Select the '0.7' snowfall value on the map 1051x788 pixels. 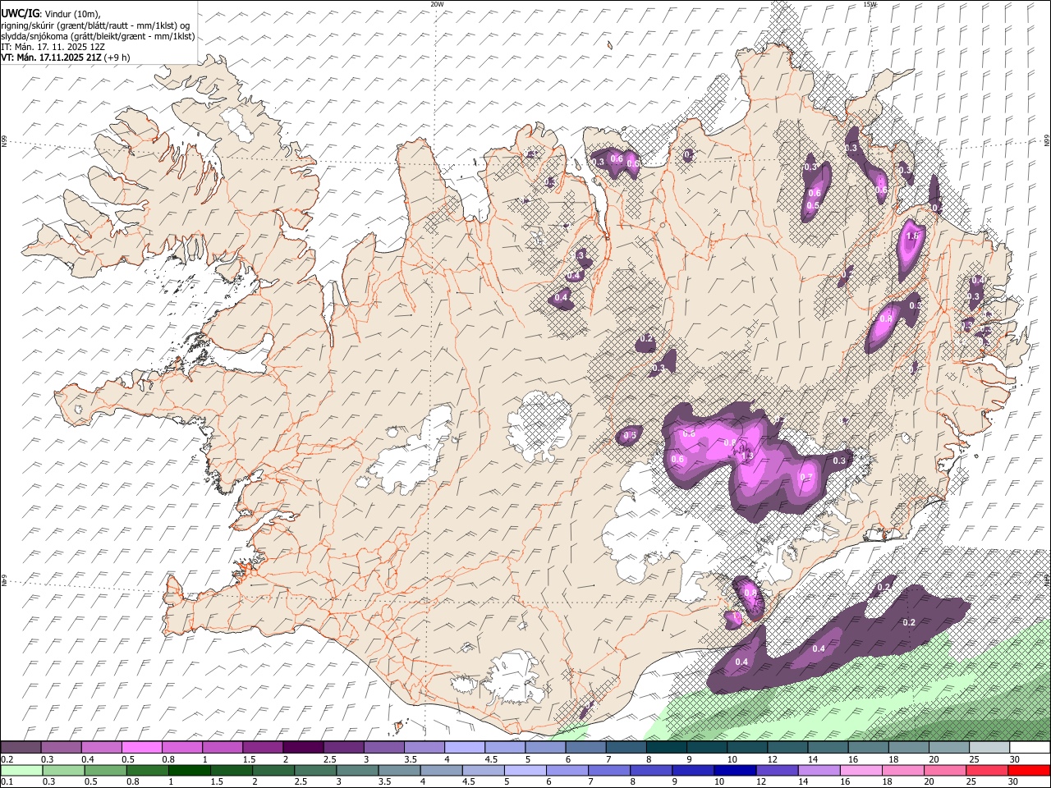pos(805,478)
